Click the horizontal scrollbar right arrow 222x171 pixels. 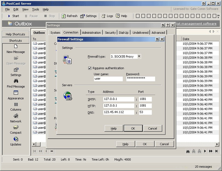tap(217, 144)
